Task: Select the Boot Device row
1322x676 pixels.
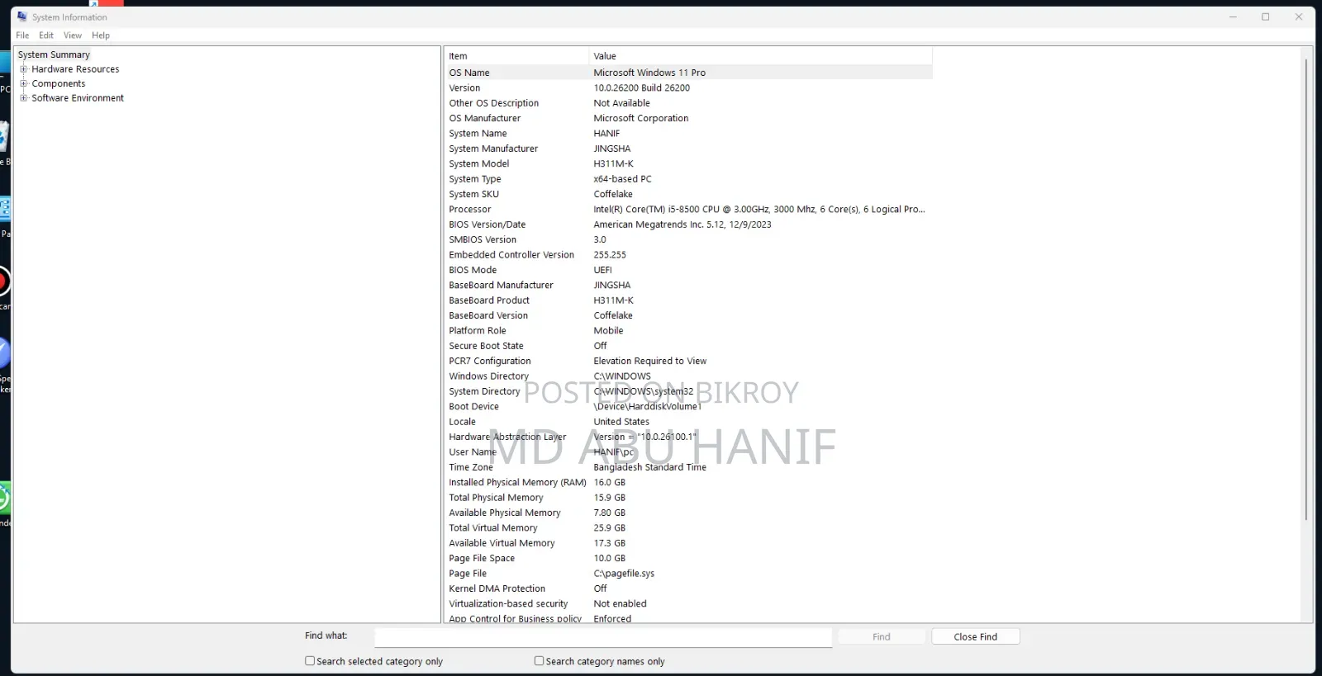Action: (x=688, y=406)
